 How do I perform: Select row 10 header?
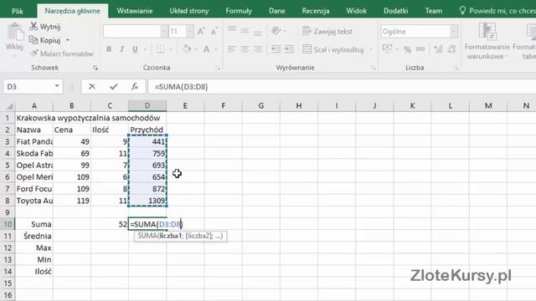(x=8, y=224)
